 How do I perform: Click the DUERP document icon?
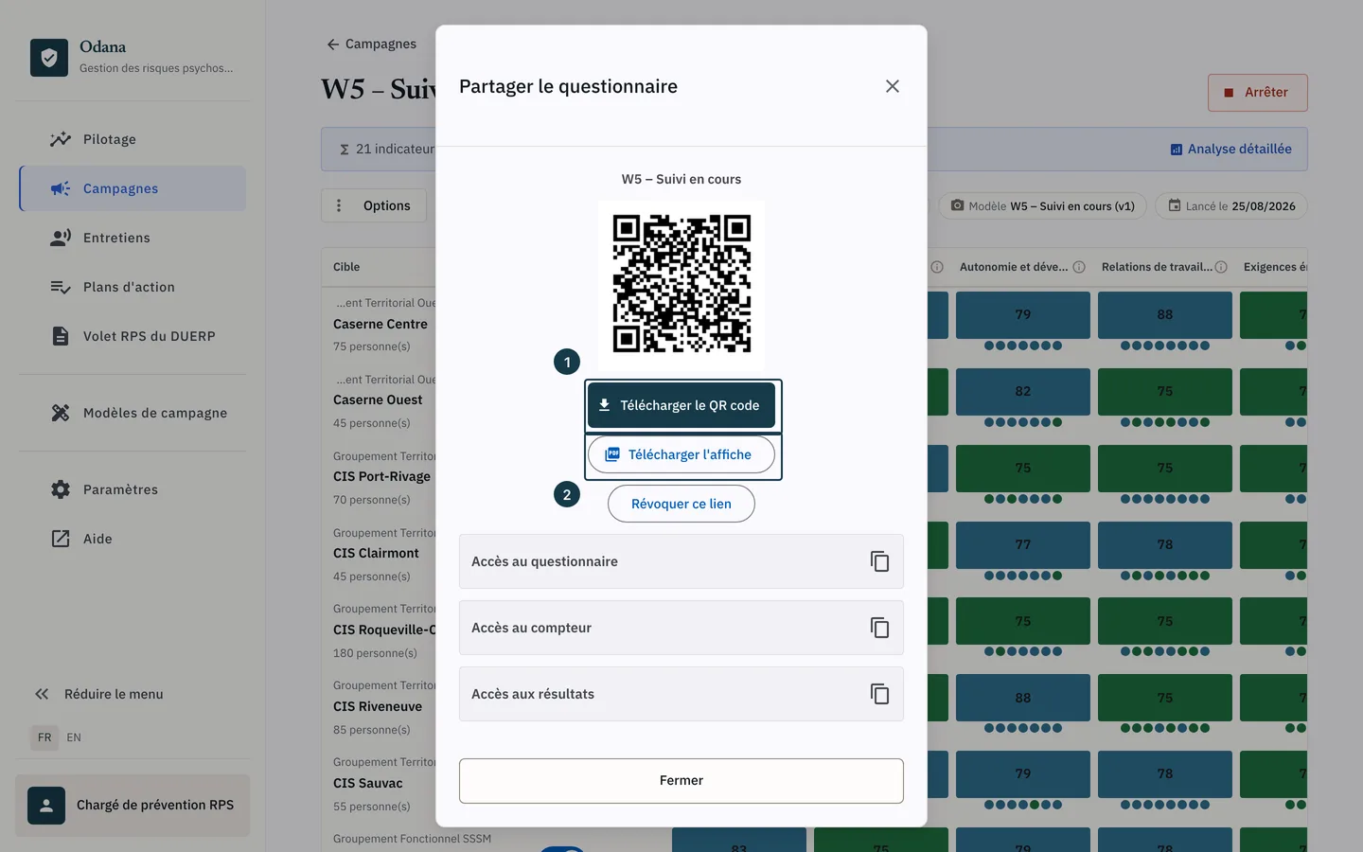point(61,336)
